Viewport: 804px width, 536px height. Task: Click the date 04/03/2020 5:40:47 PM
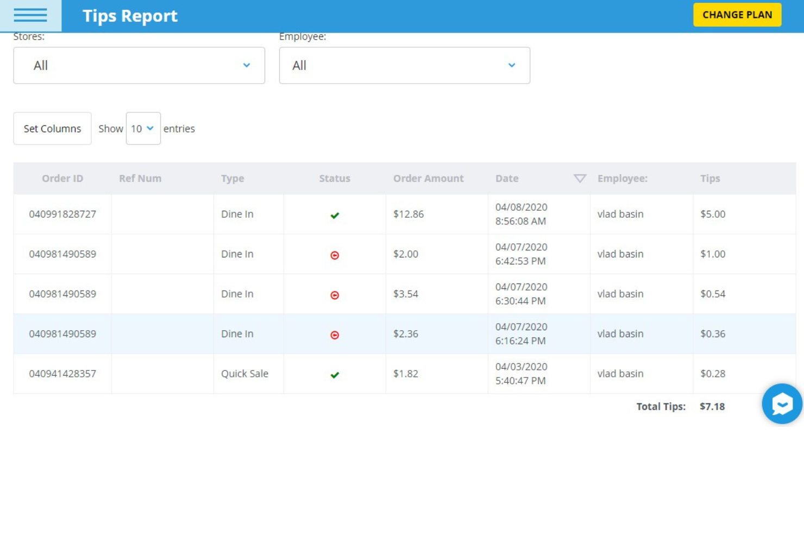tap(522, 374)
